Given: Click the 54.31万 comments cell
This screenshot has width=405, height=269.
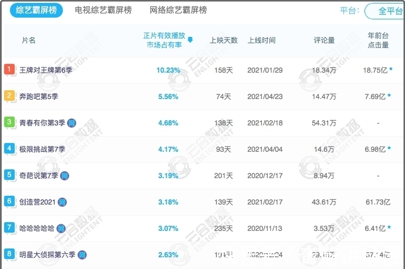Looking at the screenshot, I should 324,123.
